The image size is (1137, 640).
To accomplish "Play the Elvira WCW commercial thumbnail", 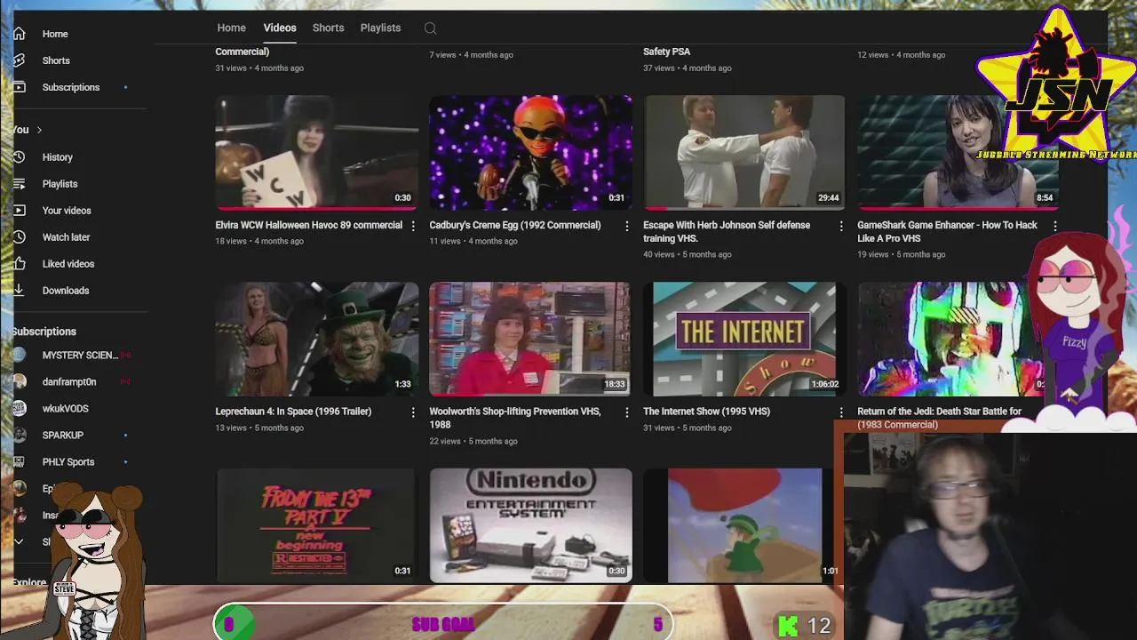I will coord(316,153).
